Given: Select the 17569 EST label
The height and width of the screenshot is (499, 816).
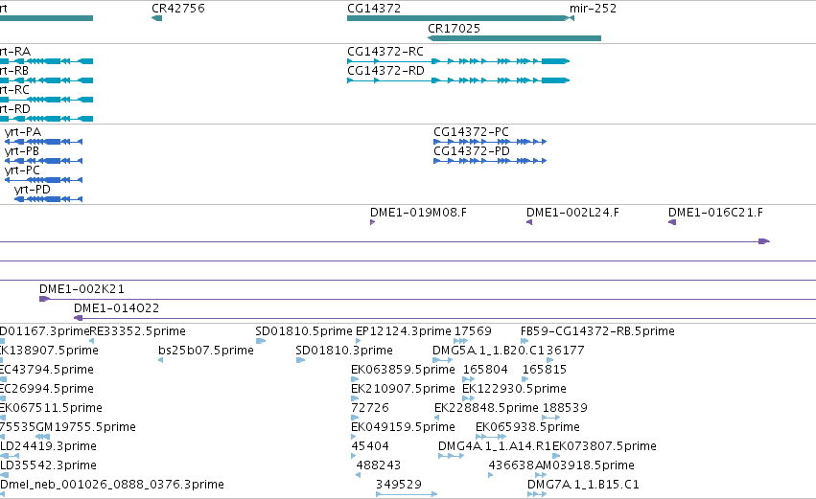Looking at the screenshot, I should [473, 331].
